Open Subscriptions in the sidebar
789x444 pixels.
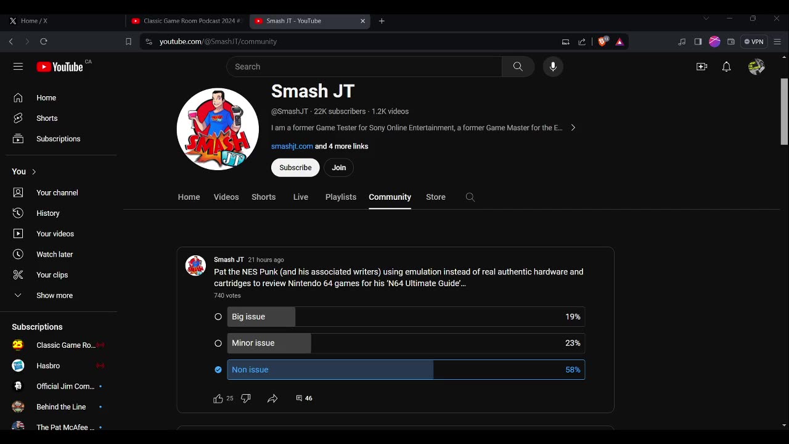(59, 139)
